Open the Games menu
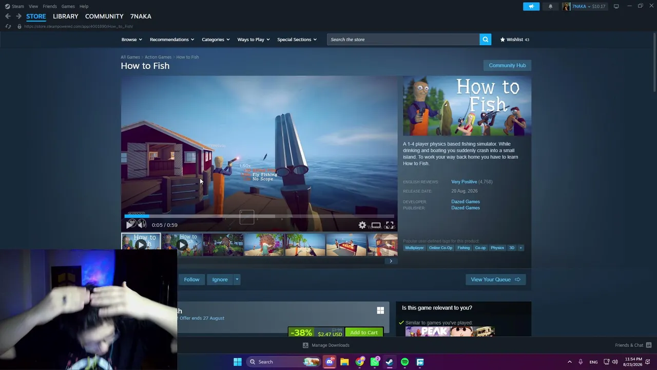Image resolution: width=657 pixels, height=370 pixels. click(68, 6)
